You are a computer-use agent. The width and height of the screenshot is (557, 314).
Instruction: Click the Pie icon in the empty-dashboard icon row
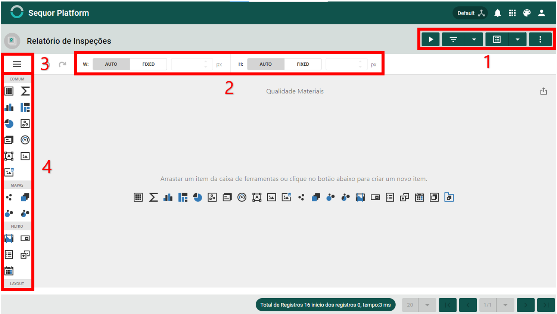(x=197, y=197)
